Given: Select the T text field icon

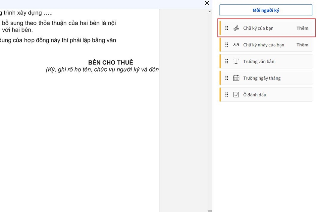Looking at the screenshot, I should coord(236,61).
